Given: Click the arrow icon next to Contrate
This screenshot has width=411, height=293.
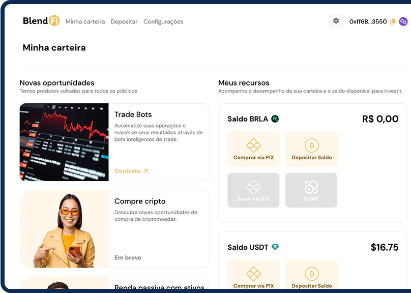Looking at the screenshot, I should 146,171.
